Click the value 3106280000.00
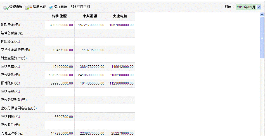 click(x=122, y=75)
